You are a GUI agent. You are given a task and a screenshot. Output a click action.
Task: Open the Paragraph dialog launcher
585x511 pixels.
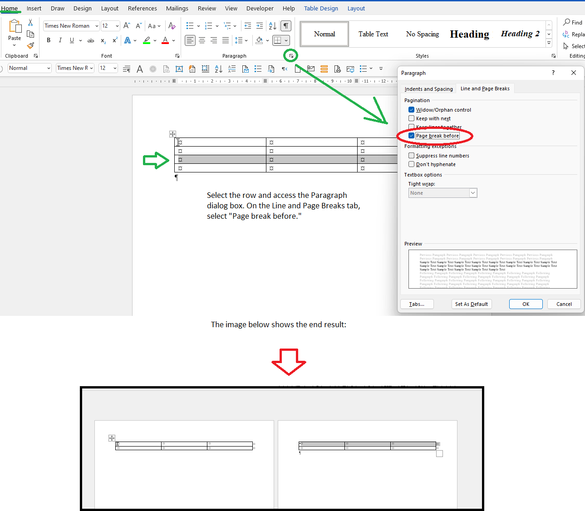pyautogui.click(x=291, y=56)
